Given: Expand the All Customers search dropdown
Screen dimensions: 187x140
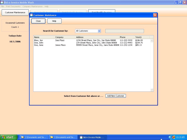Looking at the screenshot, I should (99, 31).
